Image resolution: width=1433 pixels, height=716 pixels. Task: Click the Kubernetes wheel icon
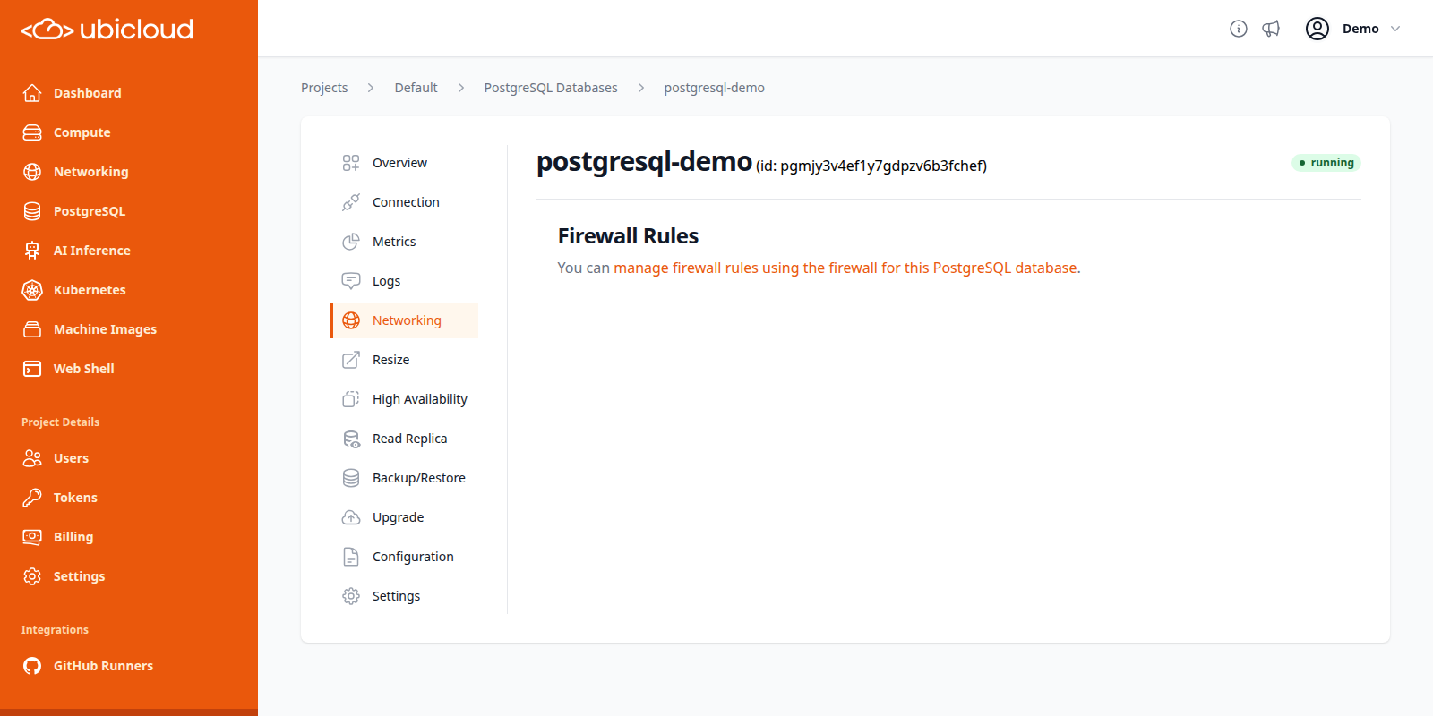[32, 290]
